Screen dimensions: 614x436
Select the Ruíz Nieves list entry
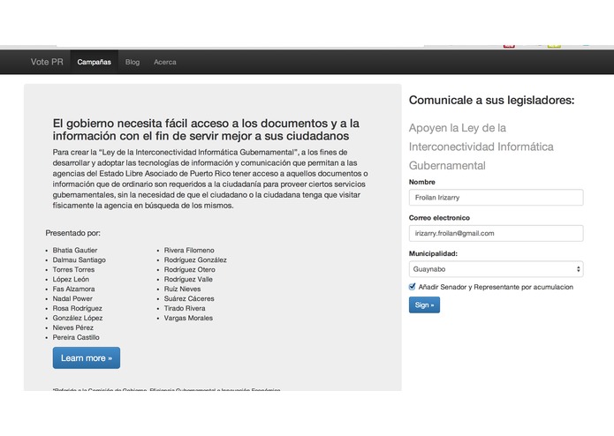182,289
